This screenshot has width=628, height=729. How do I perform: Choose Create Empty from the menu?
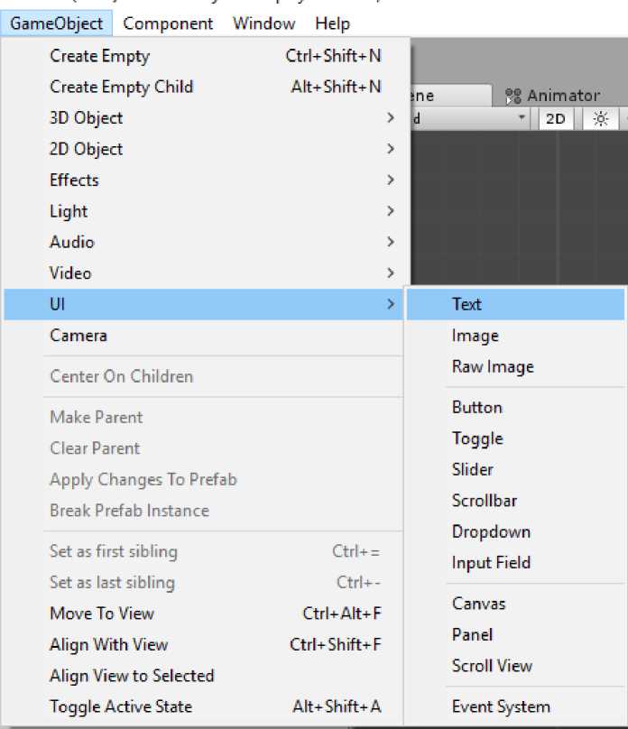coord(100,56)
